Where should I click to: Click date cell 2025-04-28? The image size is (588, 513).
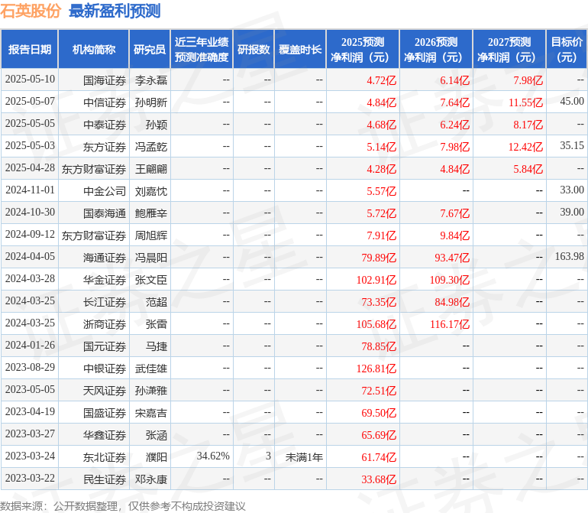pos(30,168)
